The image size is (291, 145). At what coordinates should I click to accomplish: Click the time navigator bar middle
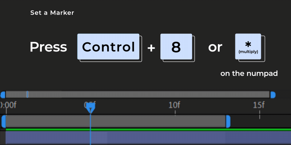click(x=138, y=95)
